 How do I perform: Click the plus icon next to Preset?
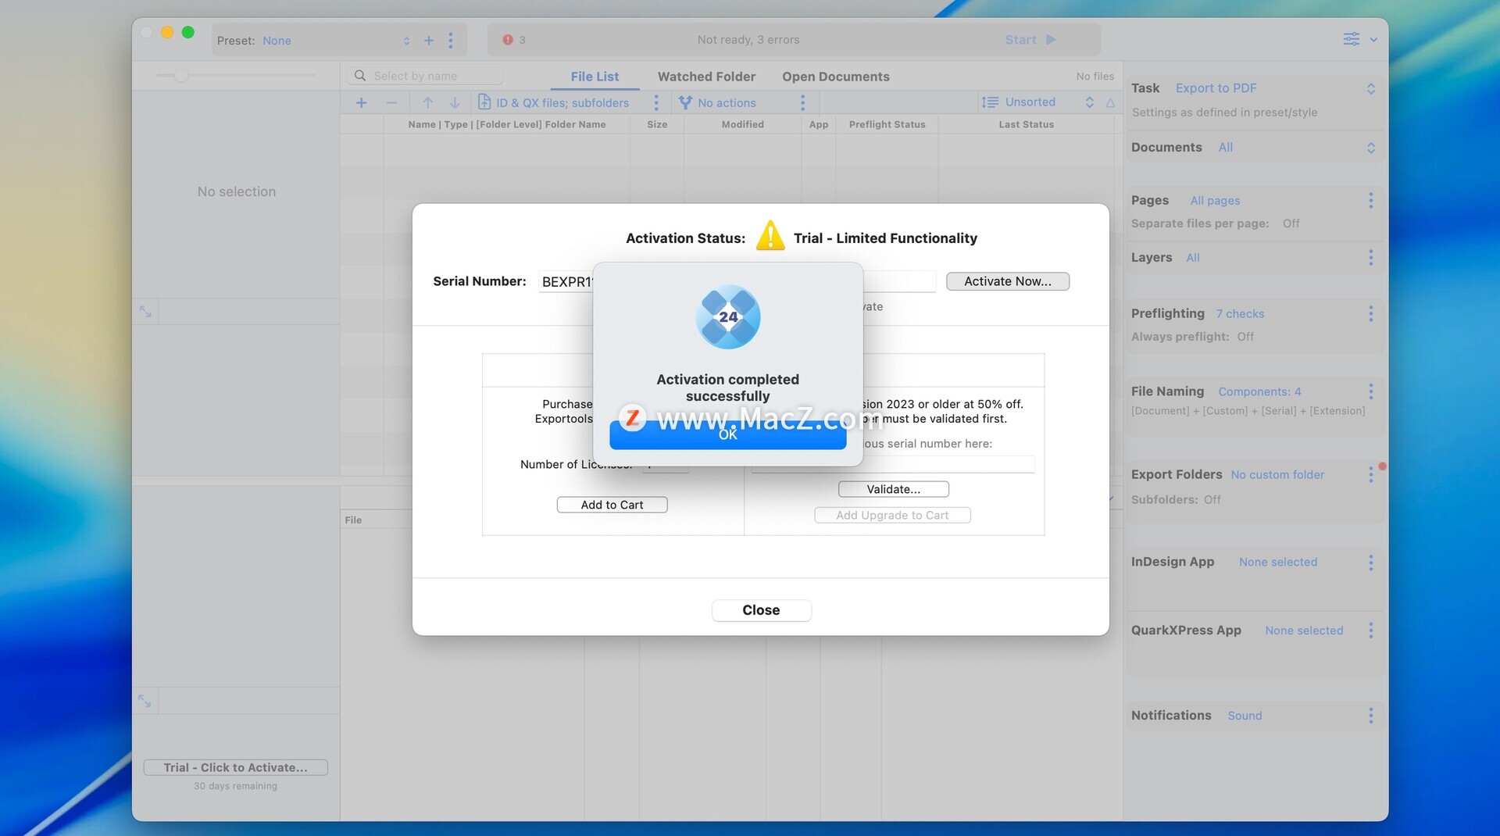[x=429, y=41]
